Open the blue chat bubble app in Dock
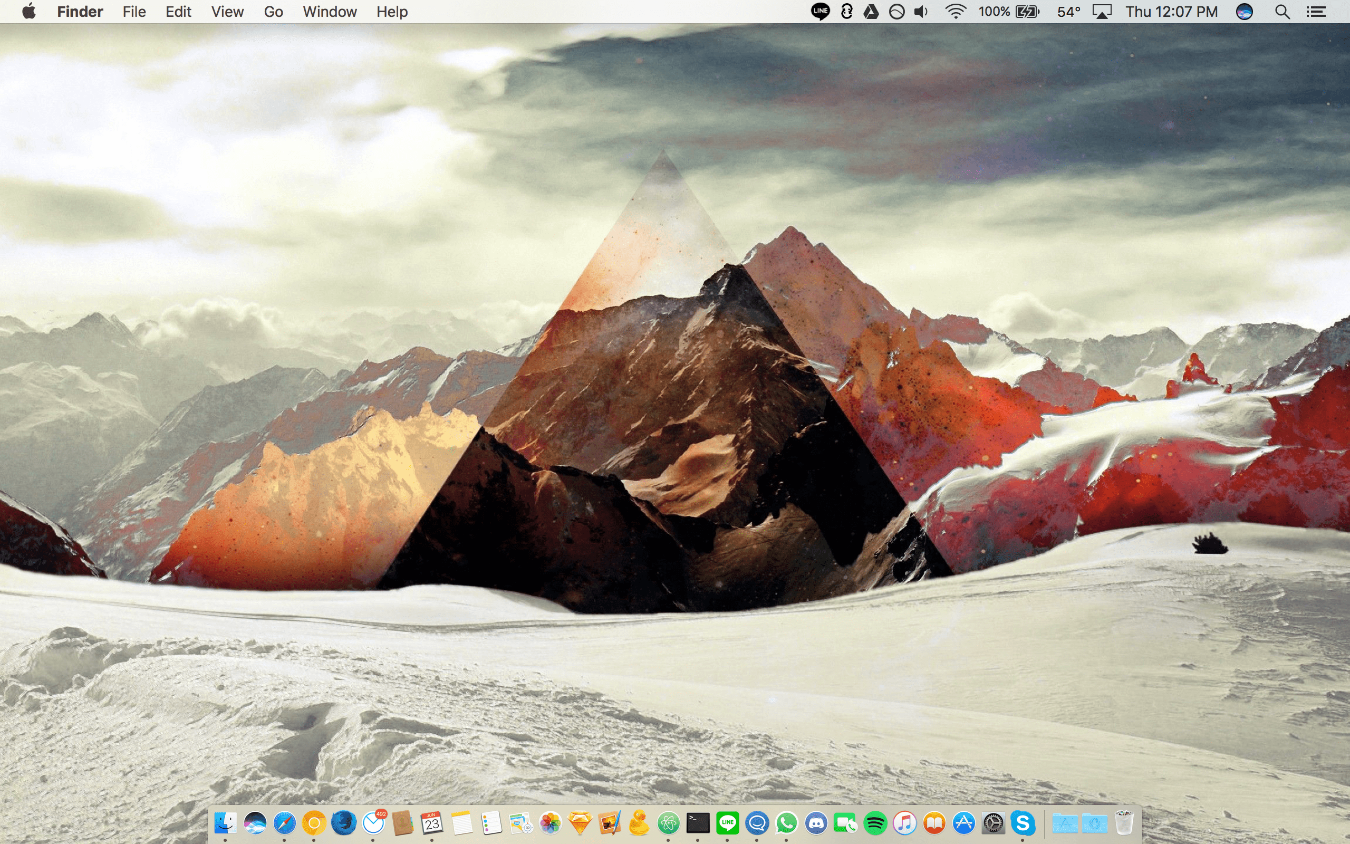 (x=757, y=823)
